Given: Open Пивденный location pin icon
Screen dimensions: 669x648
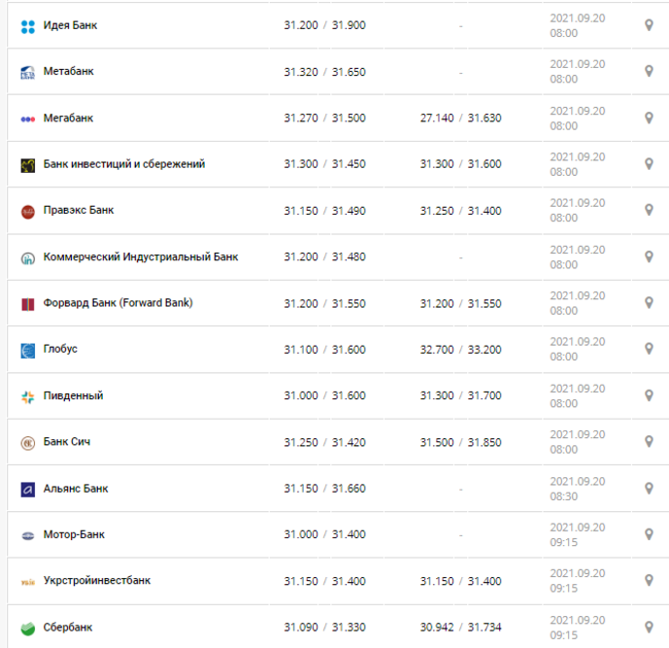Looking at the screenshot, I should [x=649, y=395].
